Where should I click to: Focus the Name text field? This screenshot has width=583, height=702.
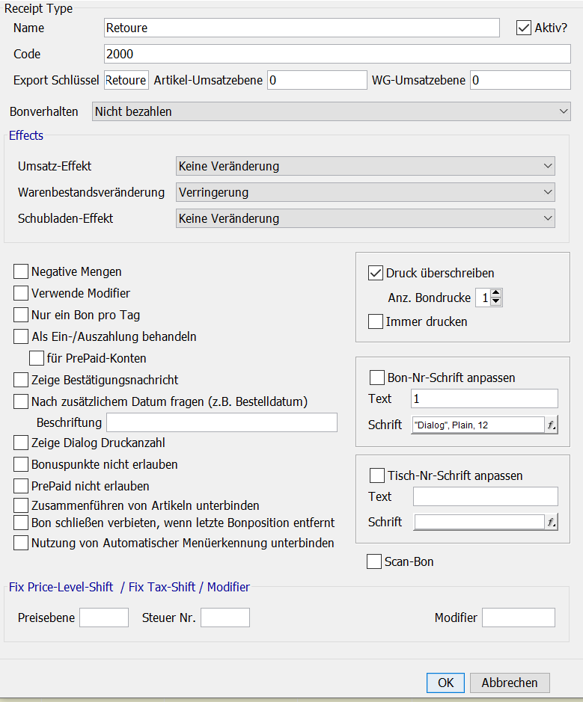302,28
